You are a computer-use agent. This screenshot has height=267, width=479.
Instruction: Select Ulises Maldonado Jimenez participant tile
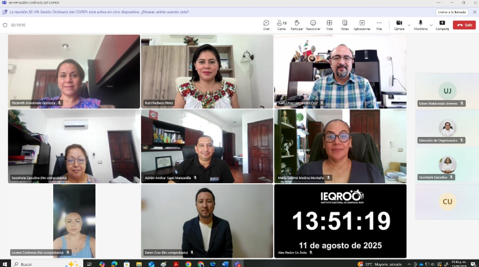coord(447,91)
